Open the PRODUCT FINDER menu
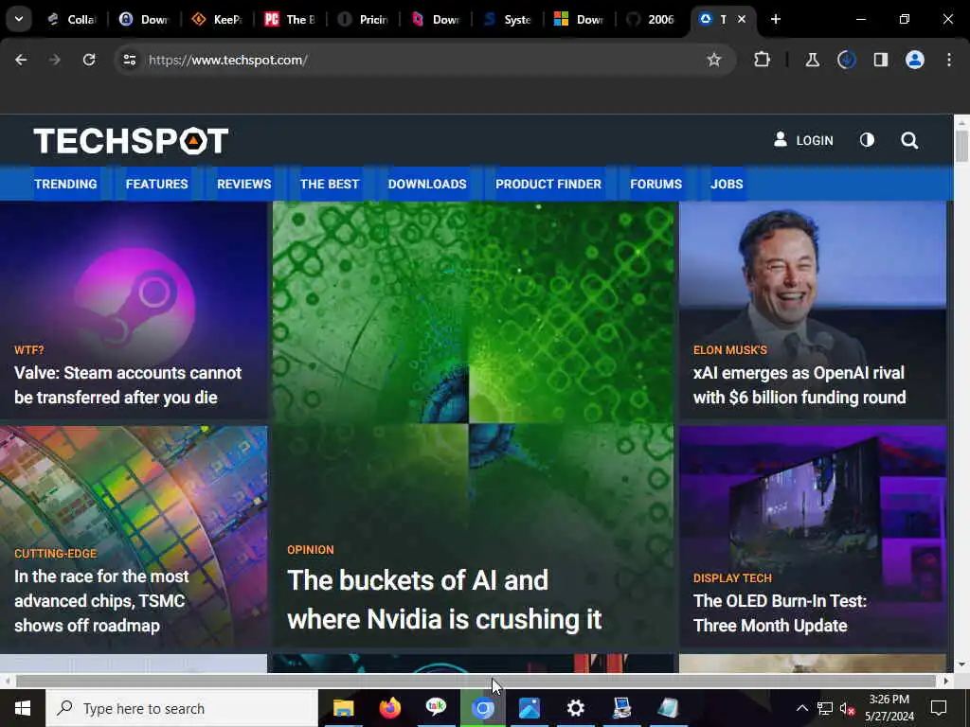Viewport: 970px width, 727px height. coord(548,185)
